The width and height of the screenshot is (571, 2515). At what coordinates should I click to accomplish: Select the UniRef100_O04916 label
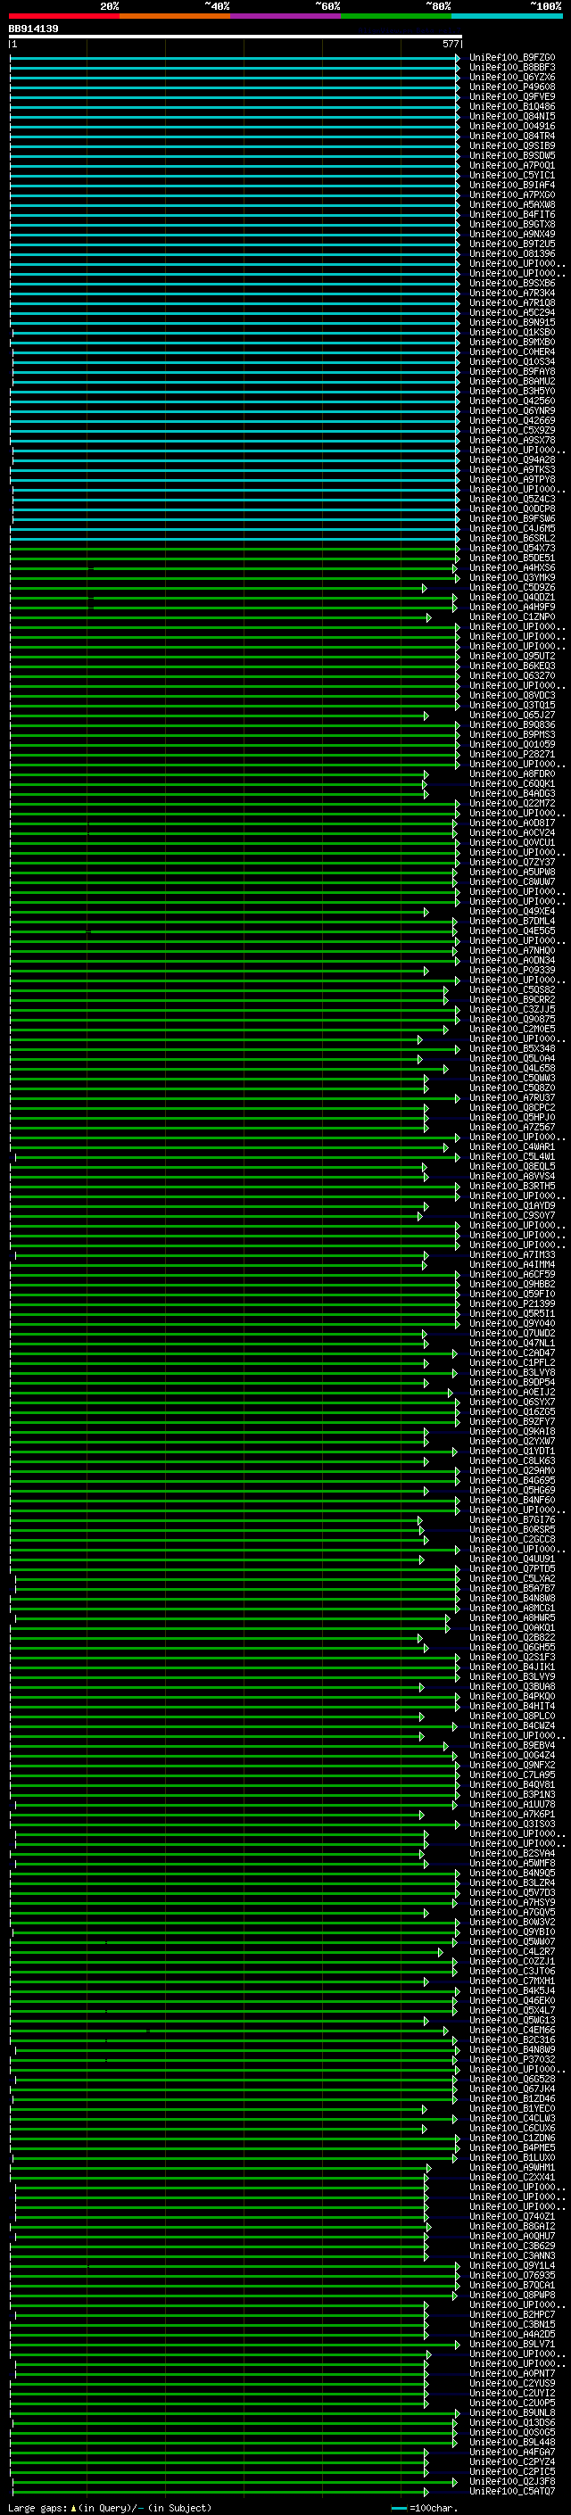pos(512,126)
